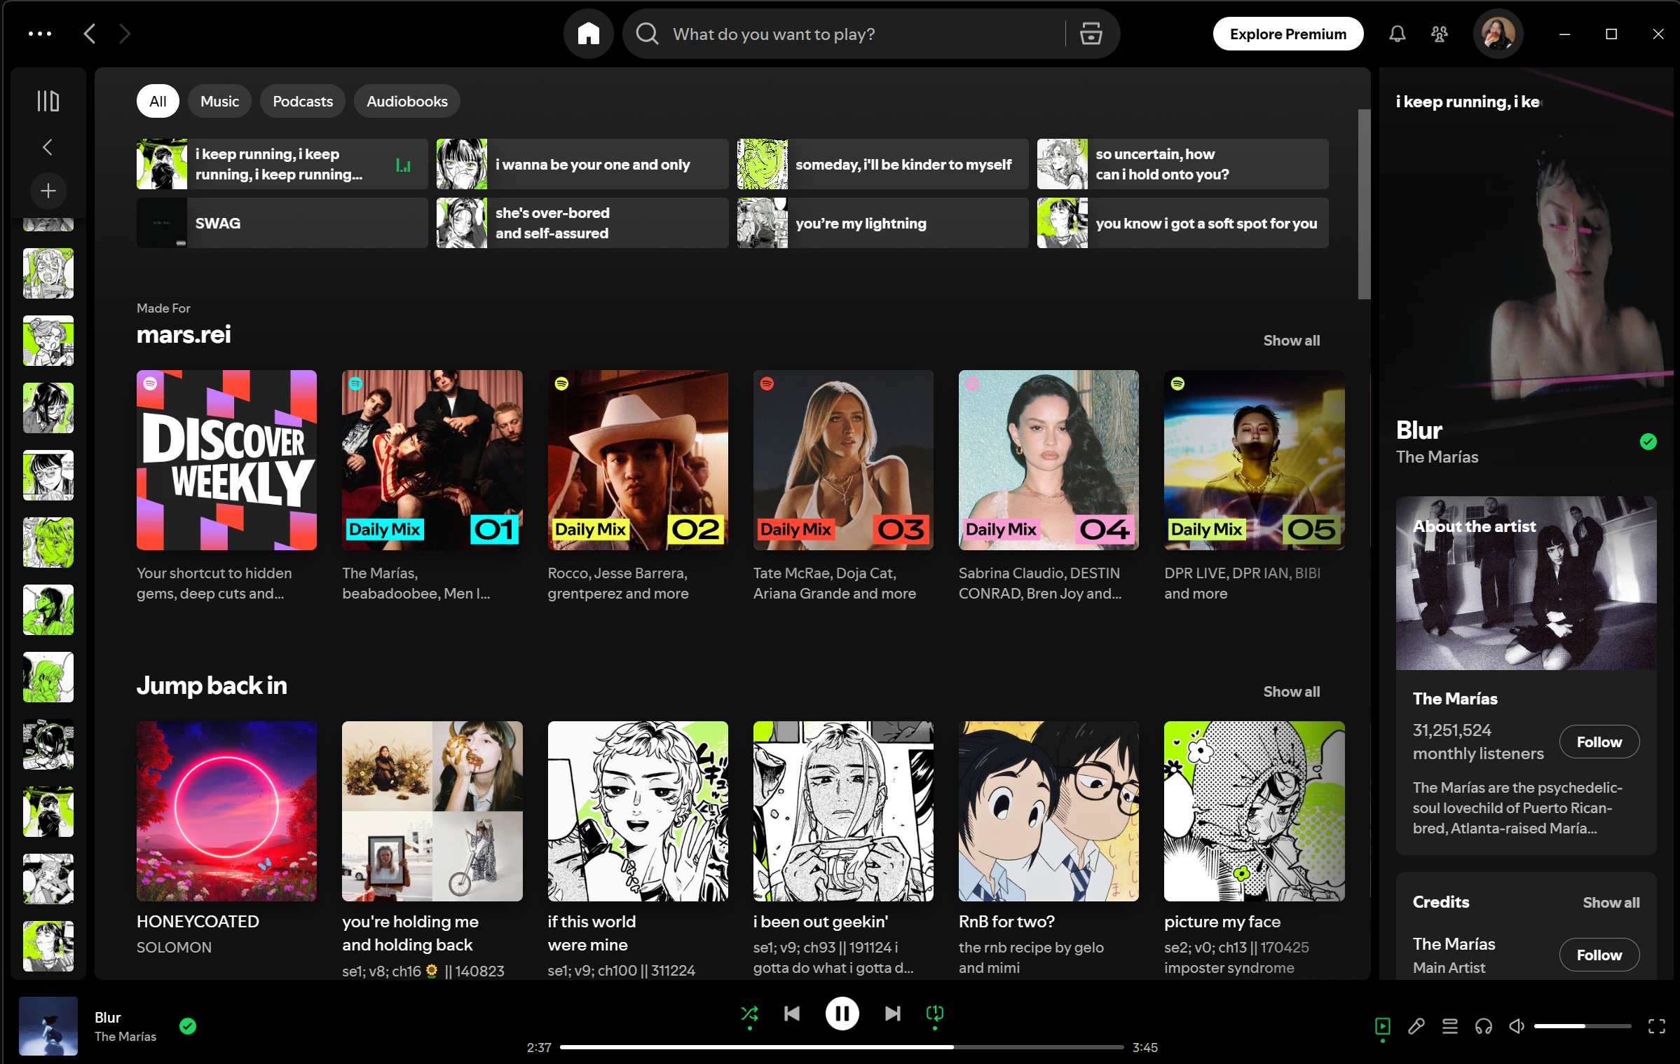Viewport: 1680px width, 1064px height.
Task: Open the Browse icon in search bar
Action: click(1091, 34)
